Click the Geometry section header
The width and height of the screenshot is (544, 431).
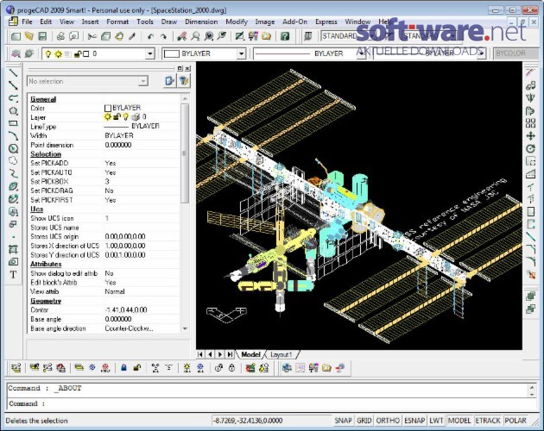click(x=46, y=301)
